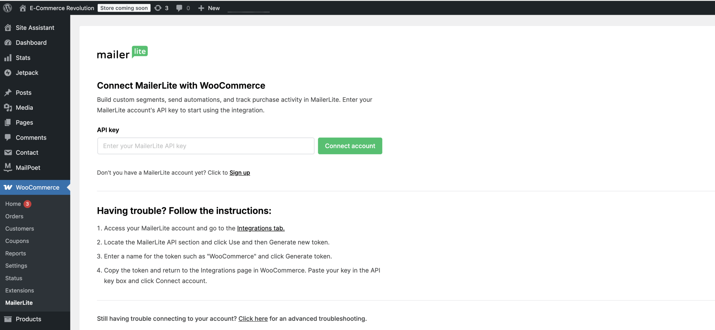Click the plus New icon
Screen dimensions: 715x330
click(x=201, y=8)
